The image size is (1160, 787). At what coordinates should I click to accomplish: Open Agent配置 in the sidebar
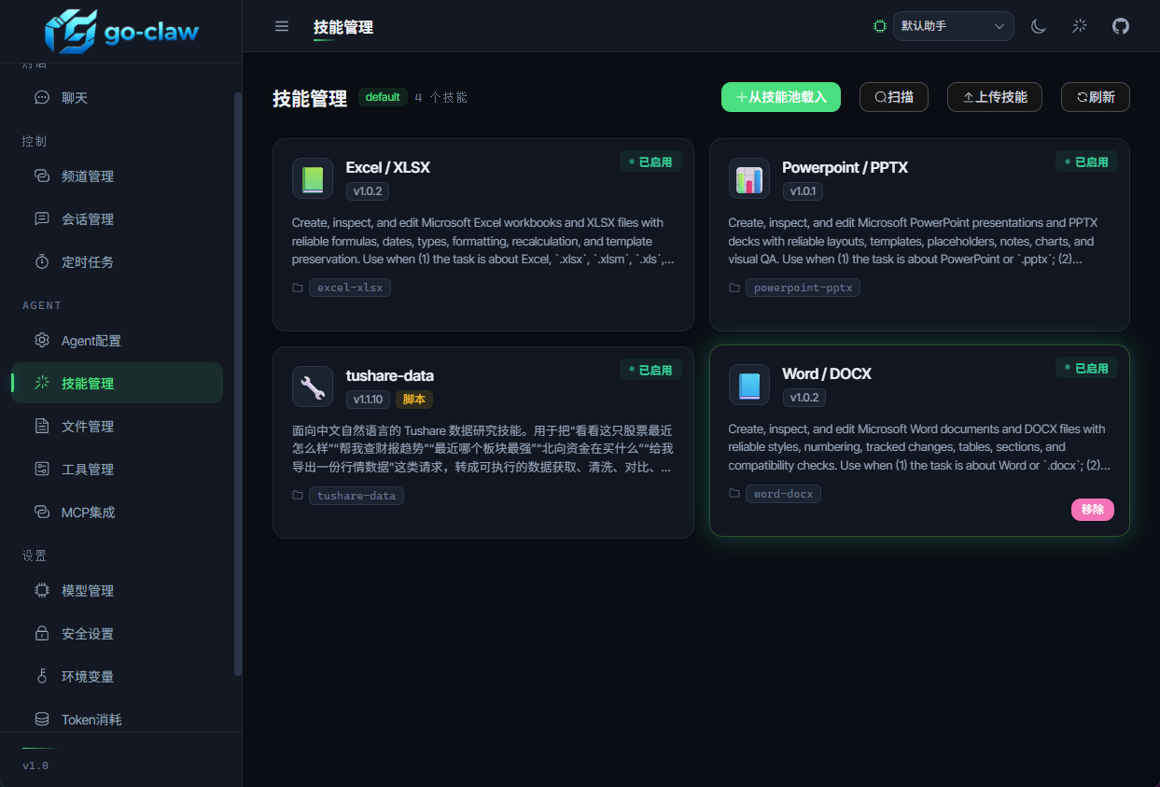pos(117,340)
